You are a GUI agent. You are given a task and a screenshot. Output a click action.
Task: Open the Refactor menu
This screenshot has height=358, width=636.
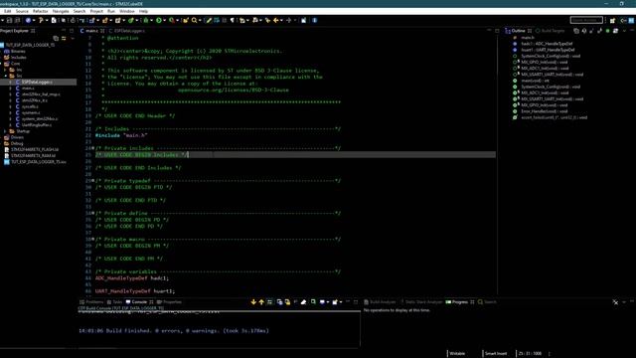tap(40, 11)
